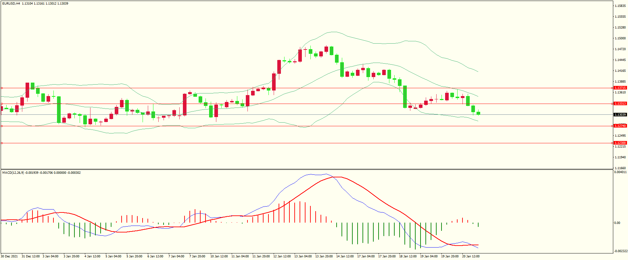Click divider between price chart and MACD pane
This screenshot has width=628, height=260.
tap(306, 170)
